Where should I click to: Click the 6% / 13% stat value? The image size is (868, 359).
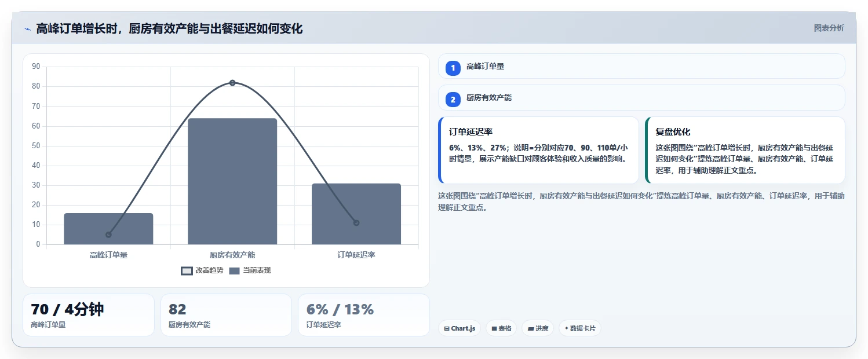coord(340,309)
